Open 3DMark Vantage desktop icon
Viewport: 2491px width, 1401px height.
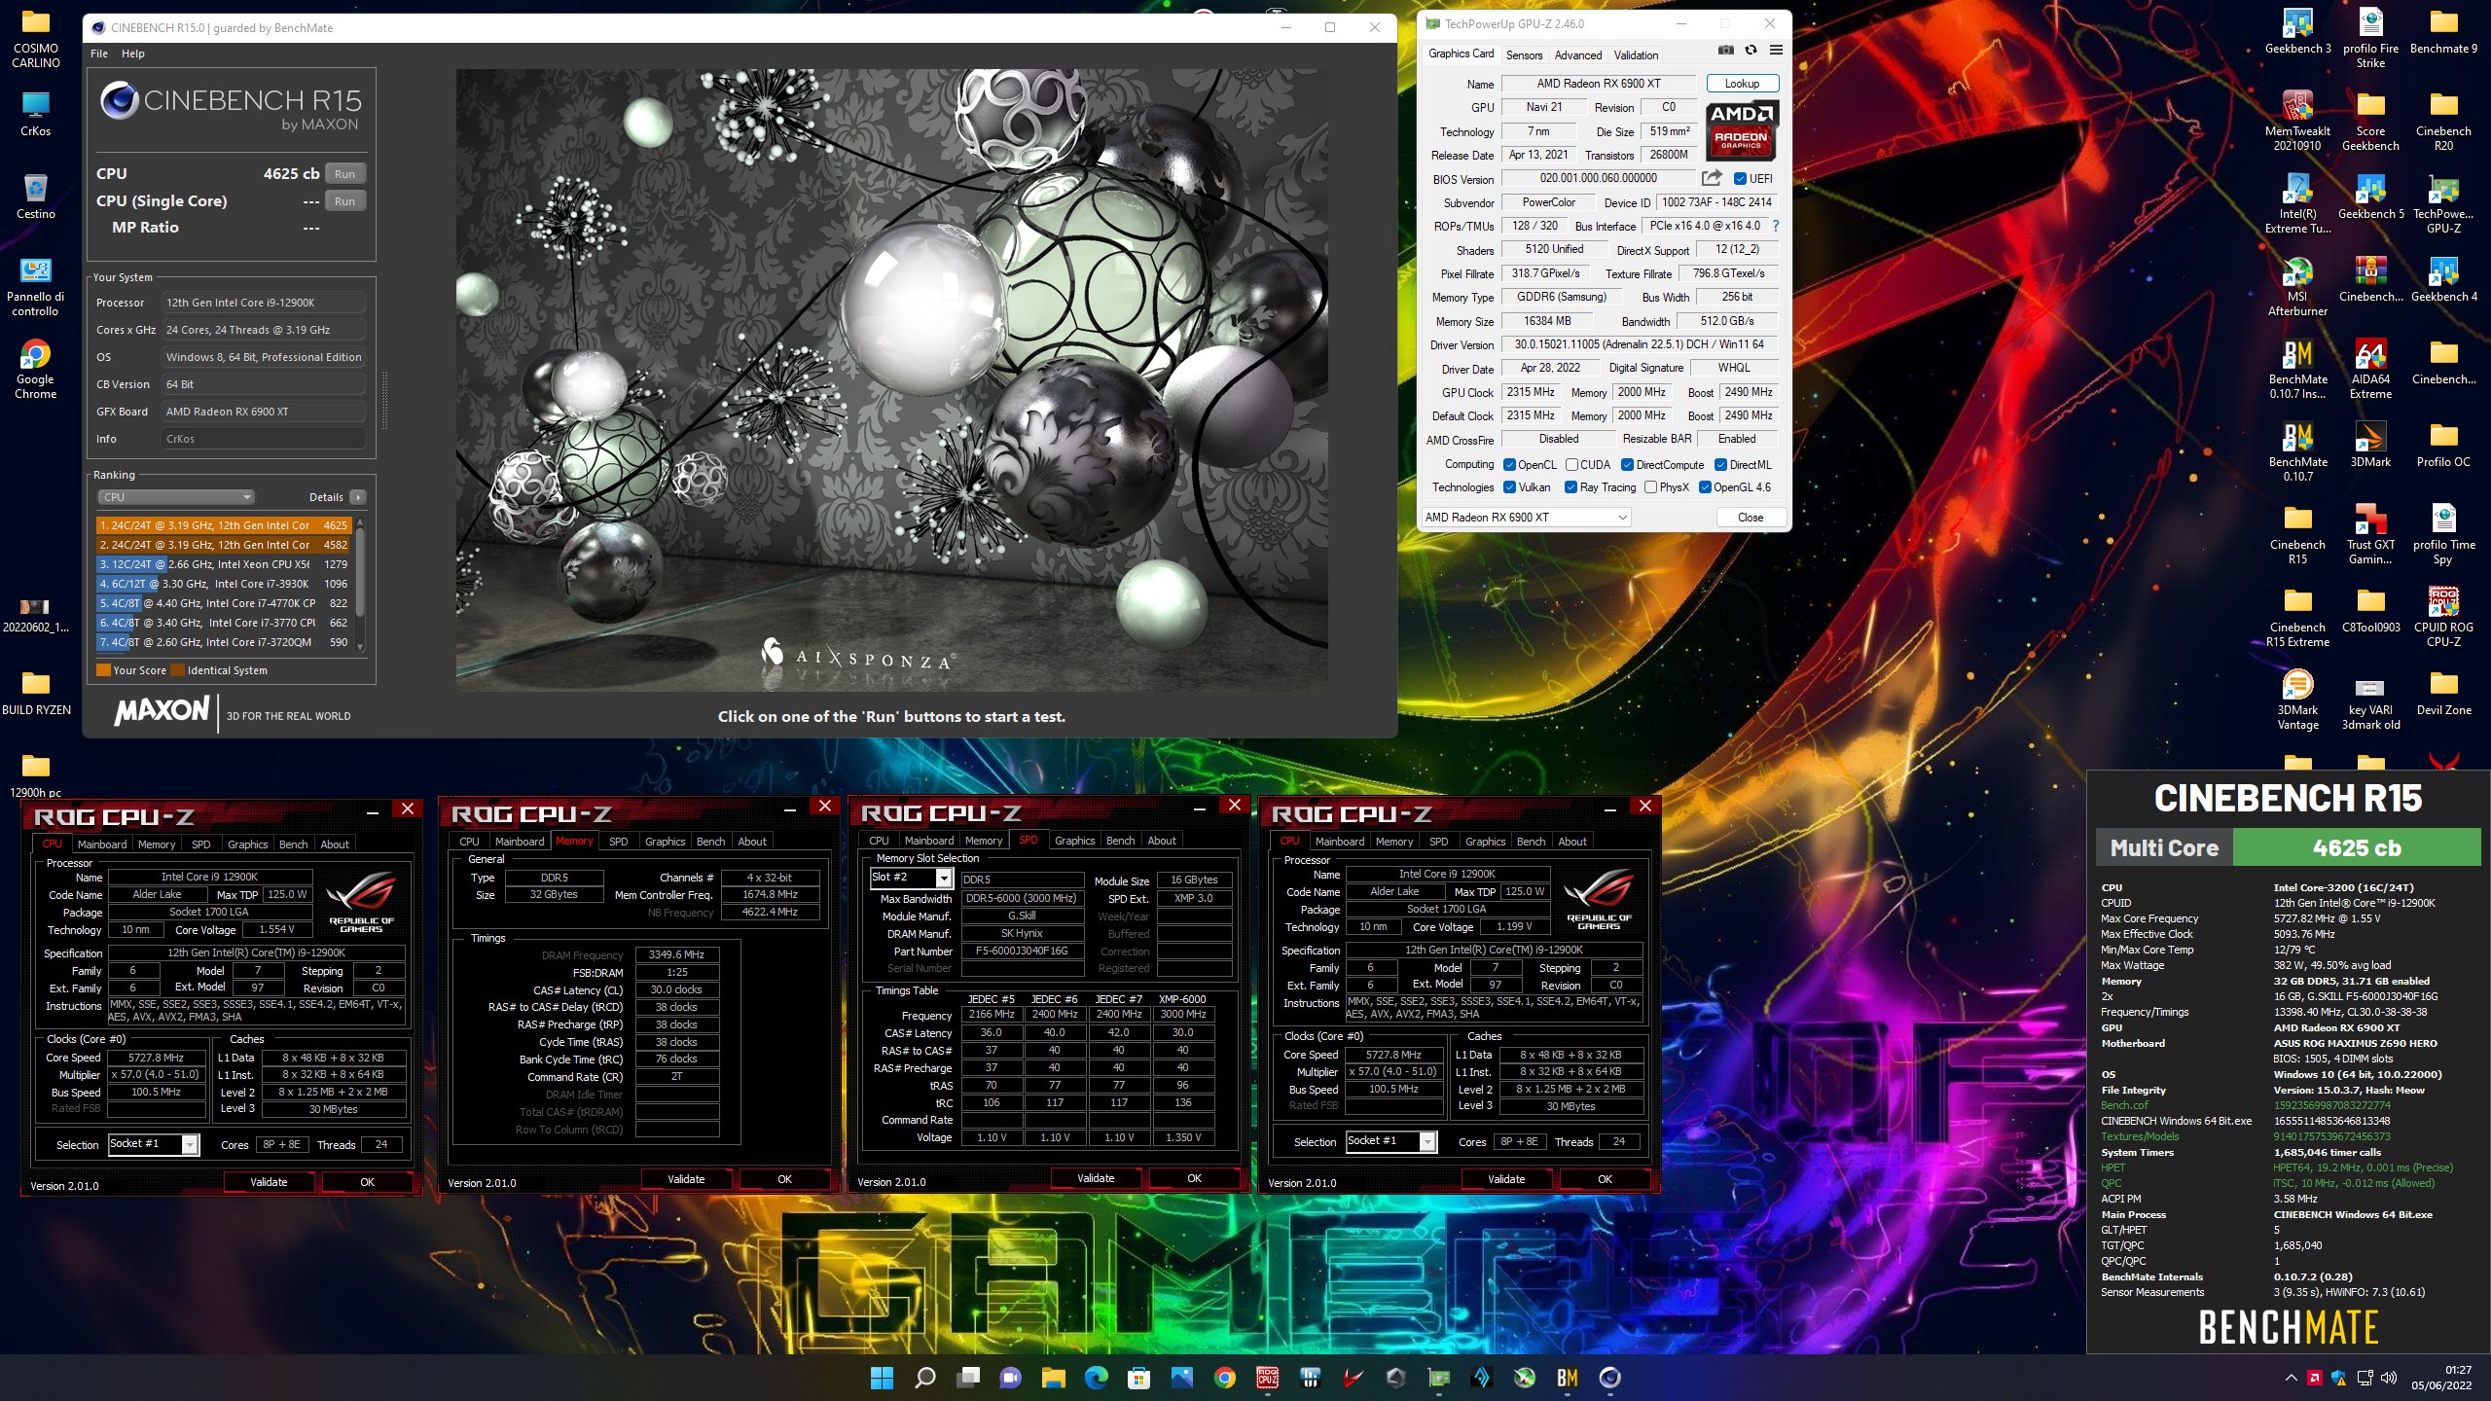click(2297, 700)
